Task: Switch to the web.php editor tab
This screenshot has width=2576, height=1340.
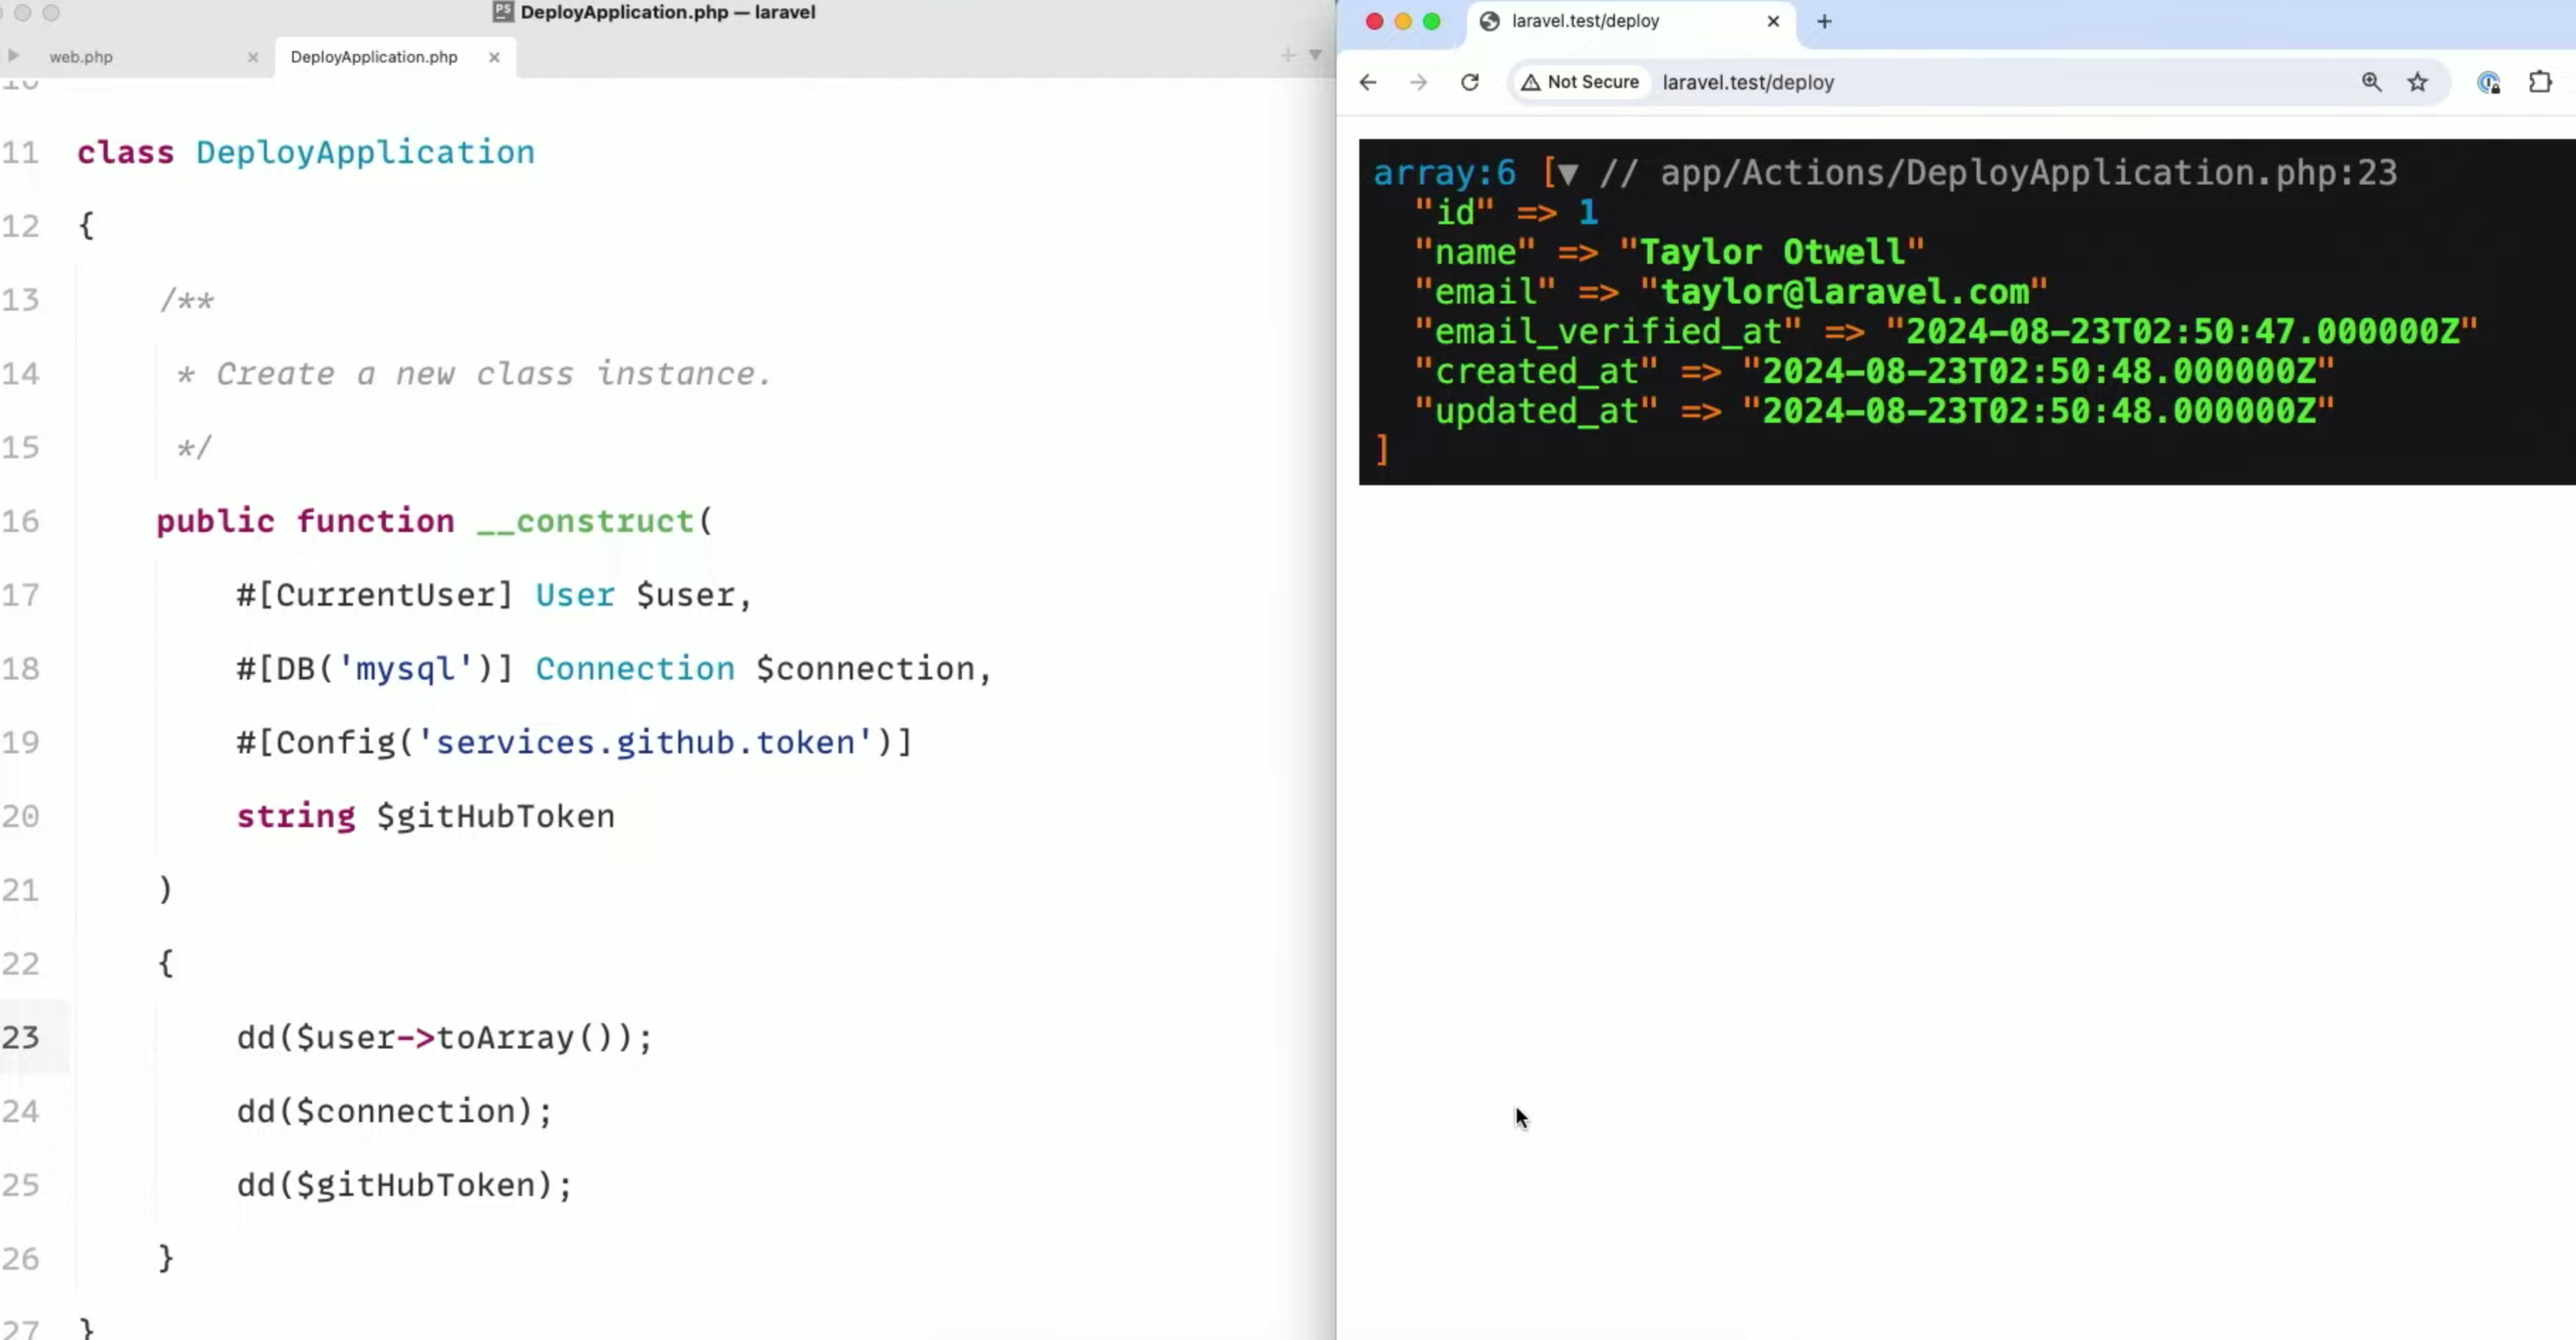Action: 81,57
